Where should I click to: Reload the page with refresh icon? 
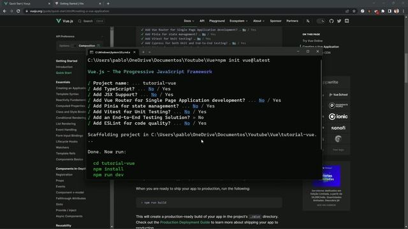tap(18, 11)
